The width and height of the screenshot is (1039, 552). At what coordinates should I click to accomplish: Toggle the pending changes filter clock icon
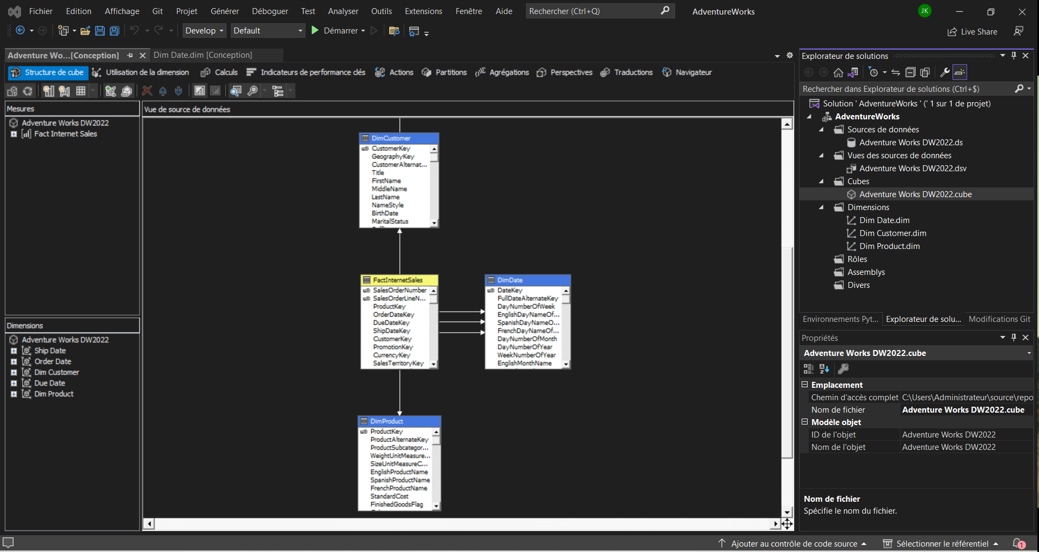874,72
